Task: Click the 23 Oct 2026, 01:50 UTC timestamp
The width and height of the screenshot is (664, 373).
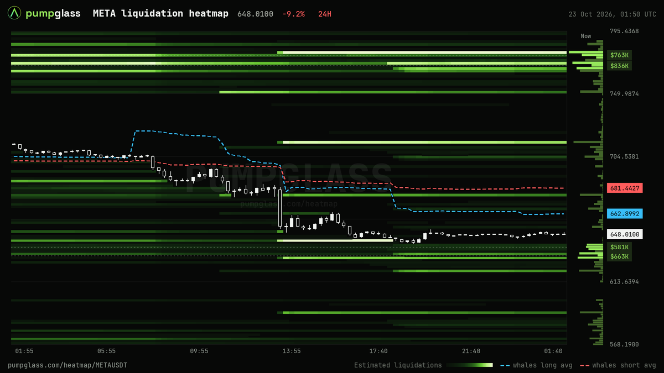Action: pyautogui.click(x=613, y=14)
